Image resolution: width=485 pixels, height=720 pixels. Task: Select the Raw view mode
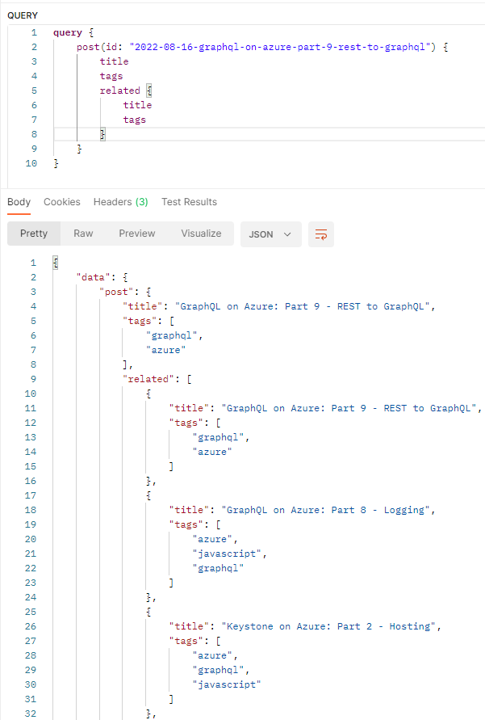[83, 234]
